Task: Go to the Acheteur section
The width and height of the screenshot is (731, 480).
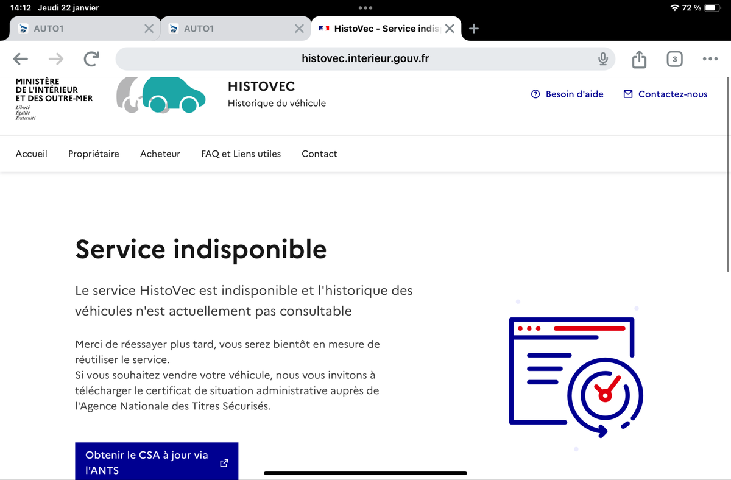Action: pyautogui.click(x=160, y=154)
